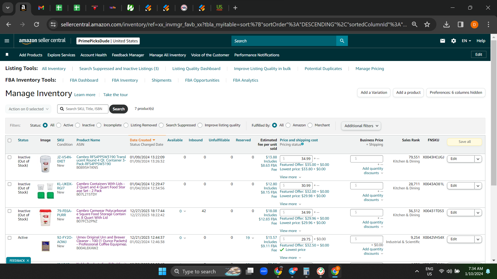Open Voice of the Customer menu item
This screenshot has width=497, height=279.
coord(210,55)
